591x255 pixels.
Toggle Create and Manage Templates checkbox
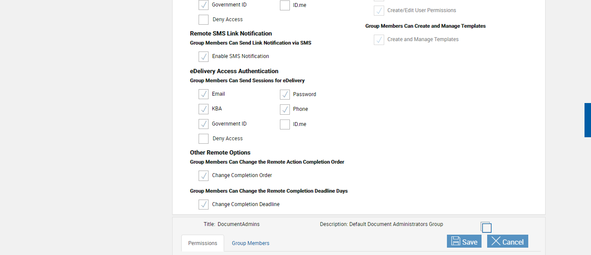(379, 40)
